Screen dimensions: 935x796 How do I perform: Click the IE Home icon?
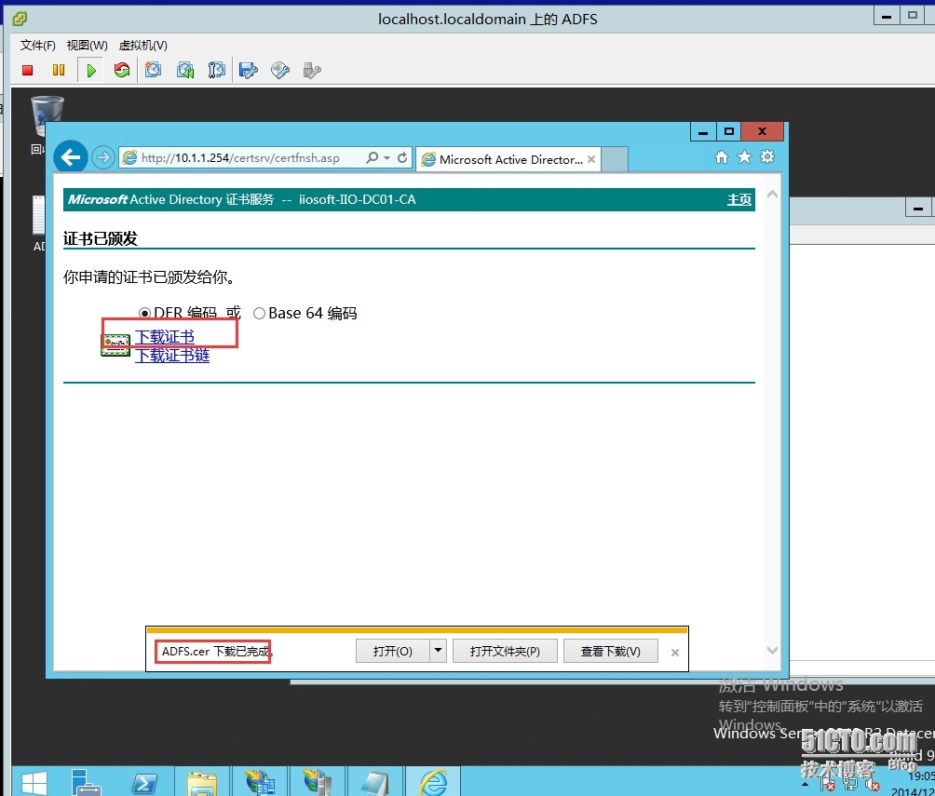[x=722, y=156]
